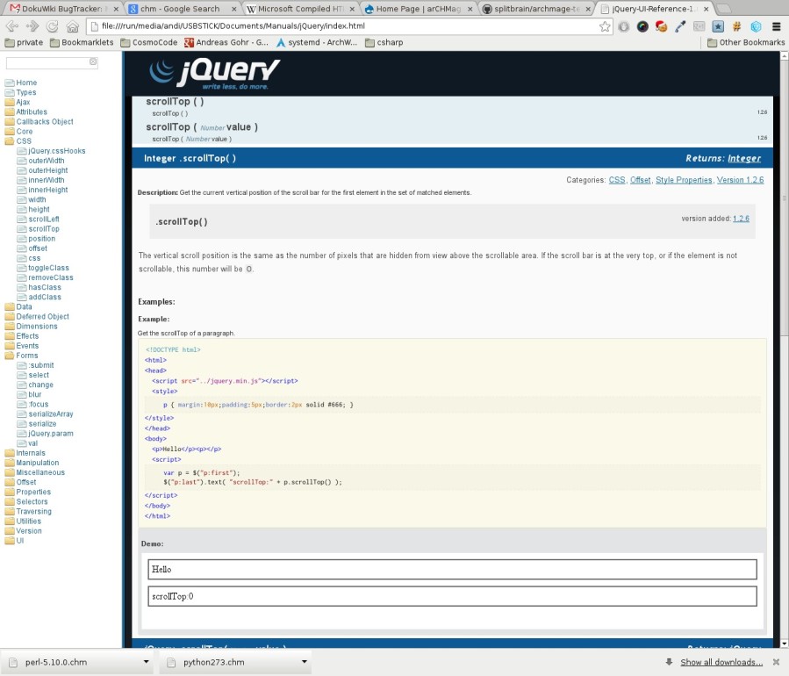Click the browser address bar
Screen dimensions: 789x676
pyautogui.click(x=348, y=26)
